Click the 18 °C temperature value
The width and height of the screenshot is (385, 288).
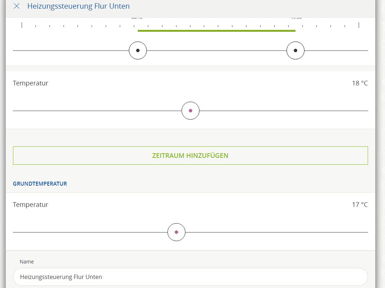point(360,83)
